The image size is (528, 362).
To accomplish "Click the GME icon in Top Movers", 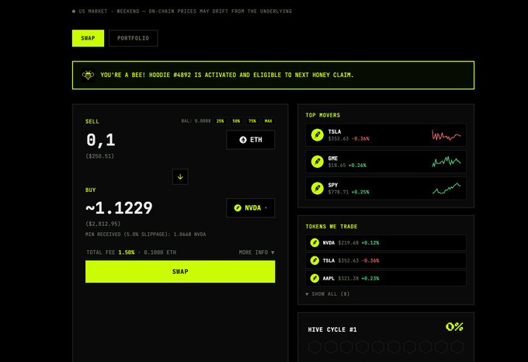I will click(x=318, y=162).
